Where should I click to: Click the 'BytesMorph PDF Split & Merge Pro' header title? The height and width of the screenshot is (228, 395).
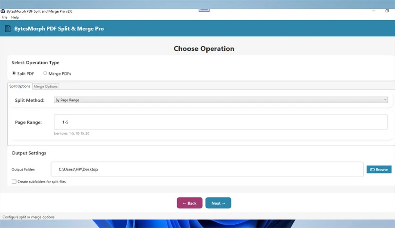tap(59, 29)
